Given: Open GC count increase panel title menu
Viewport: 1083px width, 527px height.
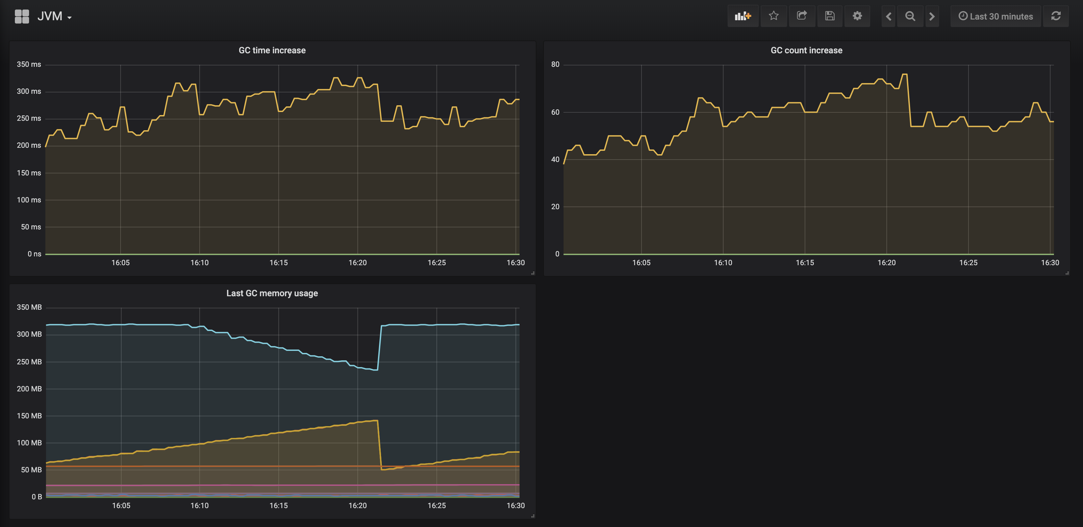Looking at the screenshot, I should pyautogui.click(x=806, y=50).
